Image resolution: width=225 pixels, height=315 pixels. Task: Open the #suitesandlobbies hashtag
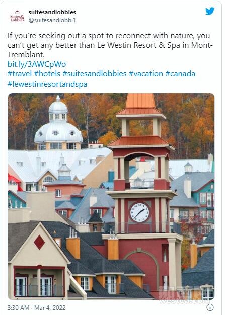tap(95, 74)
